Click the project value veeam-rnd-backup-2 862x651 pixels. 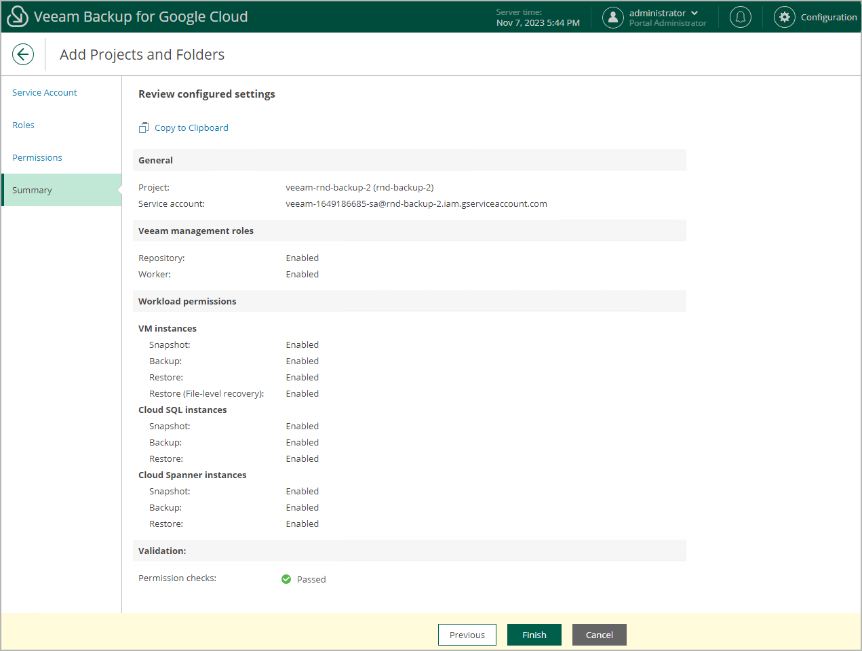(359, 187)
